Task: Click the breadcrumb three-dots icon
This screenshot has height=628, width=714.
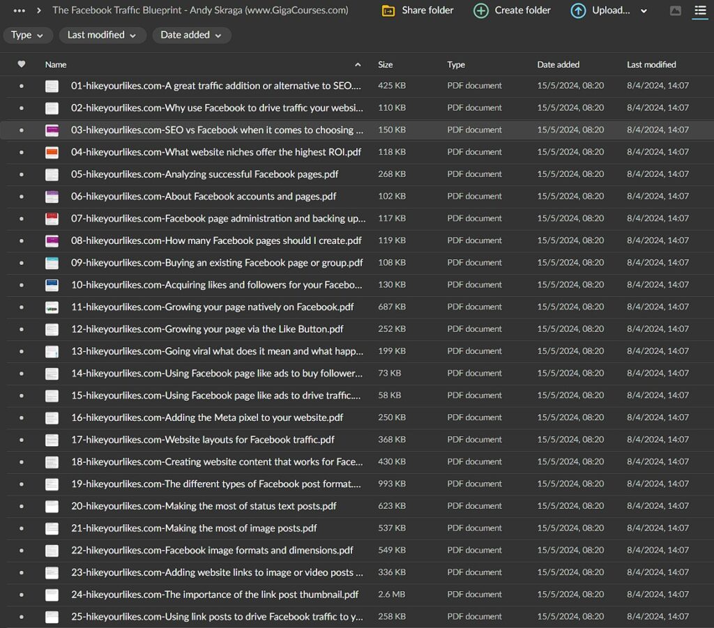Action: click(x=20, y=10)
